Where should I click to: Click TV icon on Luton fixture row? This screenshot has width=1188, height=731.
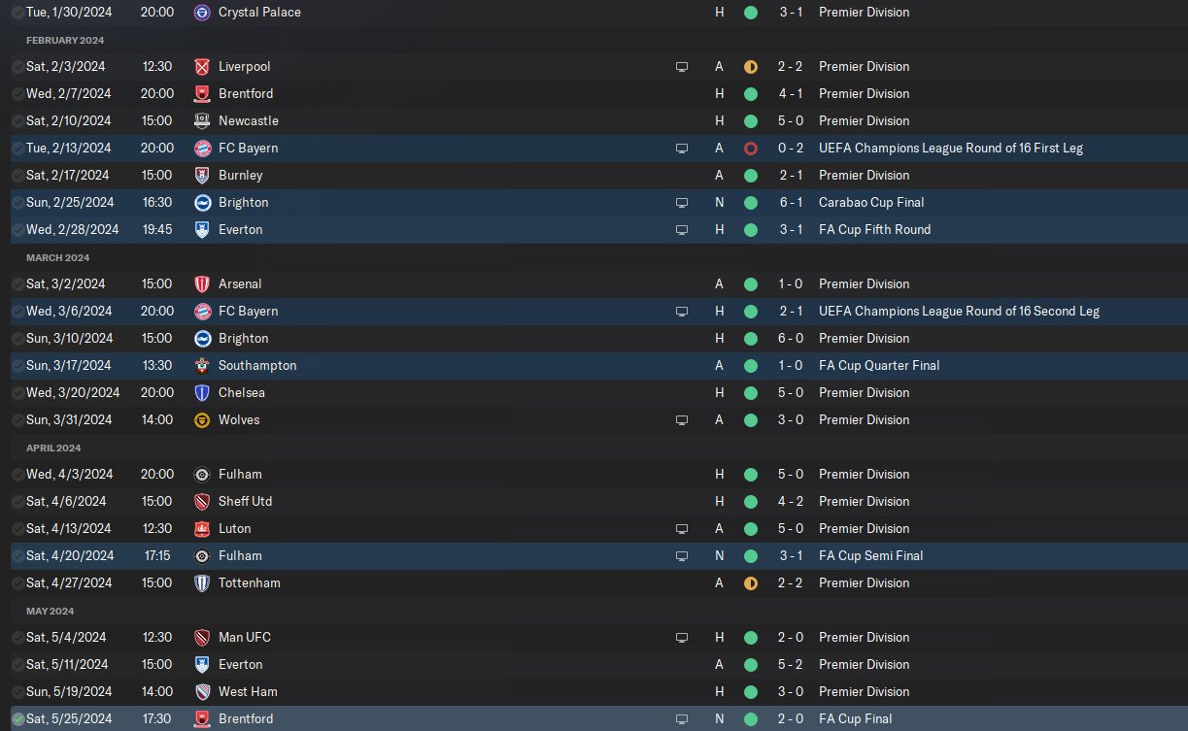point(682,529)
